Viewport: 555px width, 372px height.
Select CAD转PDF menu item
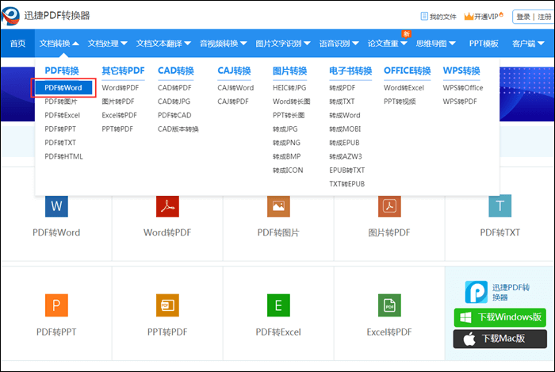click(174, 88)
